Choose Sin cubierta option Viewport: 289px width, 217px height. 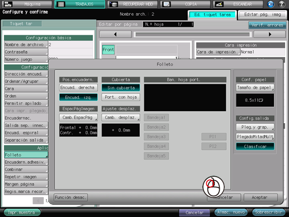[121, 88]
